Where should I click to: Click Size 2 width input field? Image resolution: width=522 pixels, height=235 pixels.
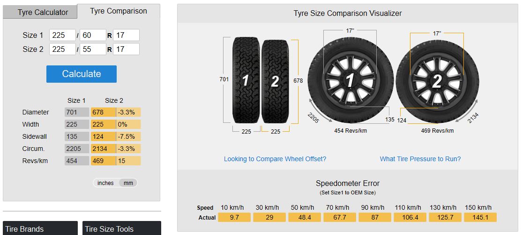pyautogui.click(x=62, y=49)
